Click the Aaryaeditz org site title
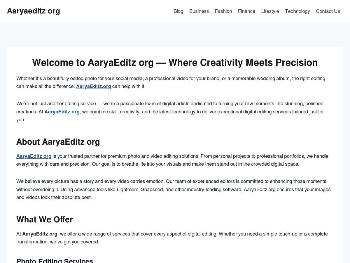Screen dimensions: 350x263 [x=34, y=11]
